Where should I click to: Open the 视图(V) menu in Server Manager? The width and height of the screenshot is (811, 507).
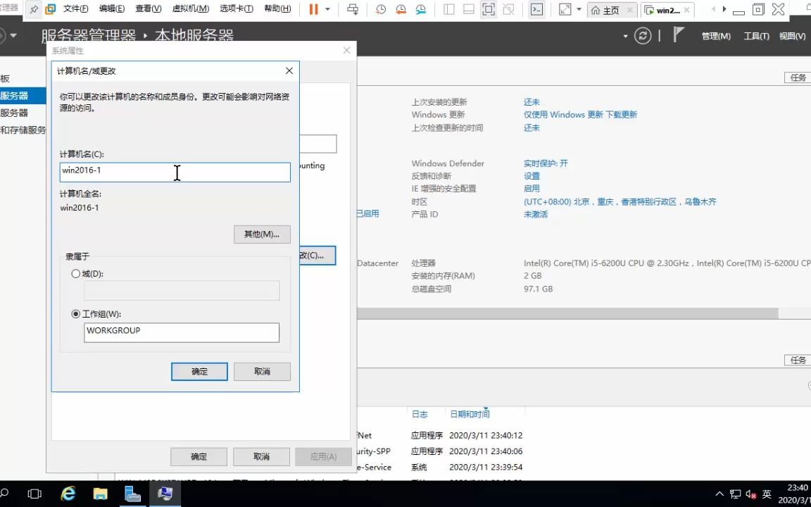click(793, 36)
